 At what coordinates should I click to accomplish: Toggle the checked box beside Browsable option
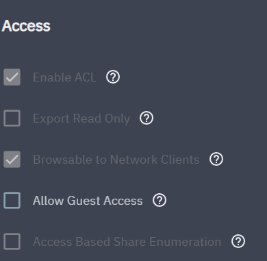pos(12,159)
